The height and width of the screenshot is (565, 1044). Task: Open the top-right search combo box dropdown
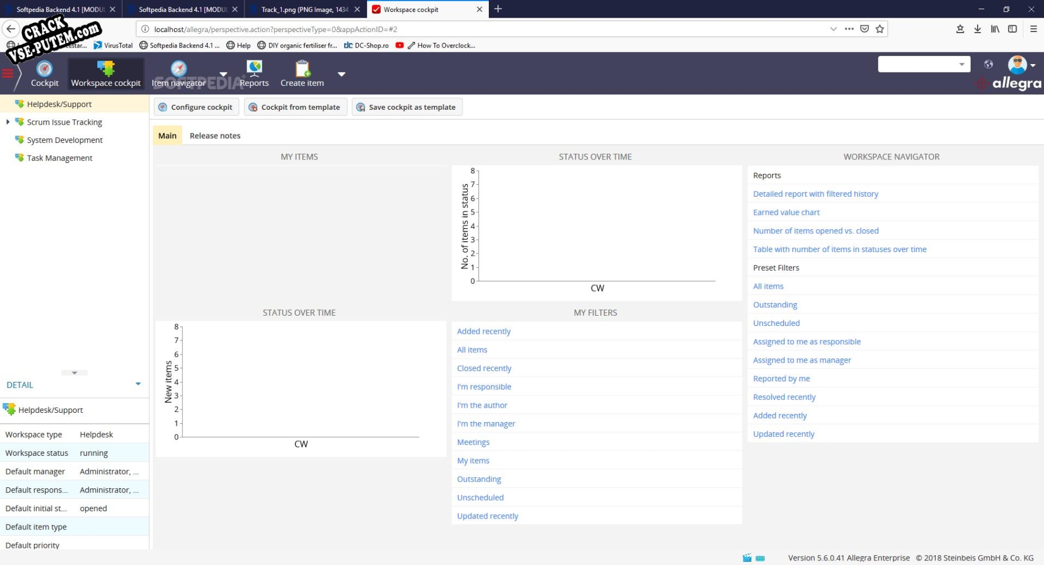click(x=962, y=64)
